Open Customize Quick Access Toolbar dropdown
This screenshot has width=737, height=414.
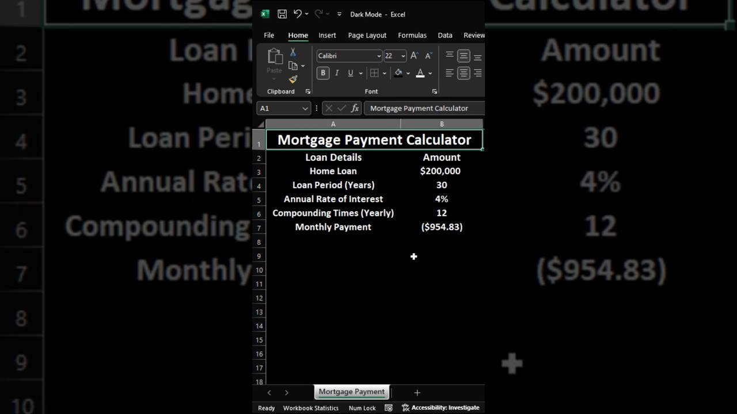[339, 14]
